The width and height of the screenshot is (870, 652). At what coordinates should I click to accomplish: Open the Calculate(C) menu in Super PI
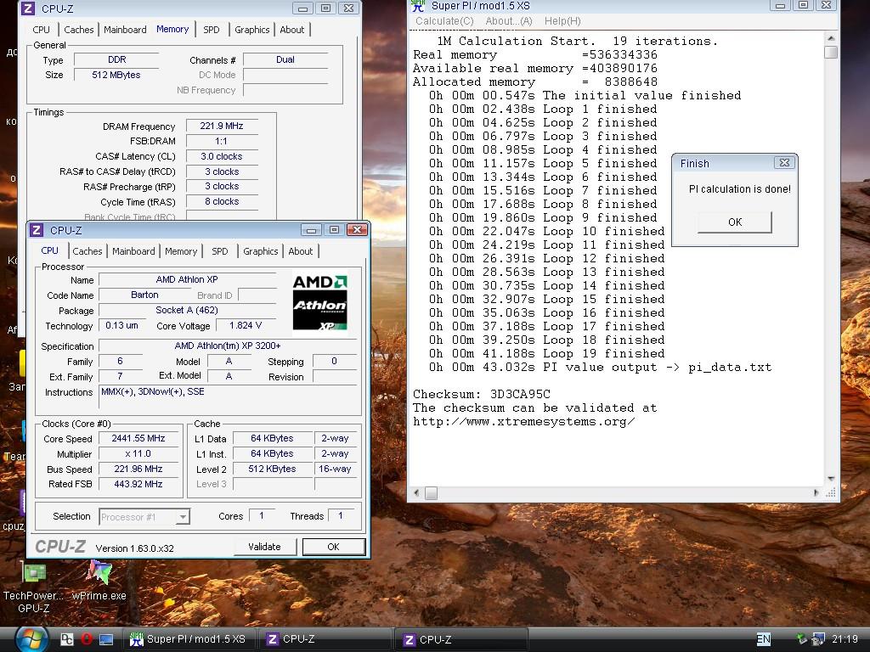pos(444,21)
